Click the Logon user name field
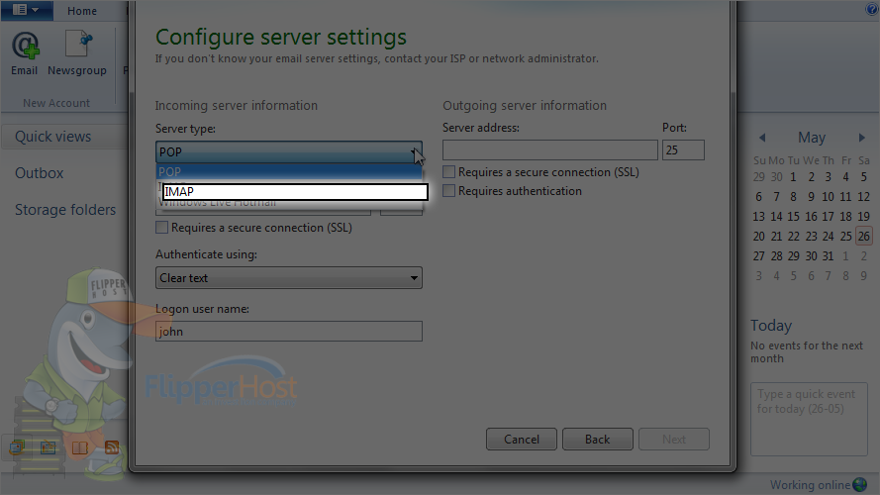The width and height of the screenshot is (880, 495). click(288, 331)
